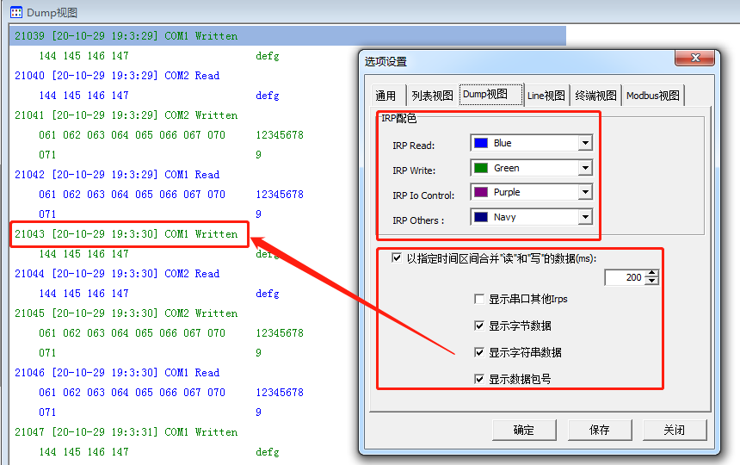Screen dimensions: 740x465
Task: Go to the 终端视图 tab
Action: tap(595, 96)
